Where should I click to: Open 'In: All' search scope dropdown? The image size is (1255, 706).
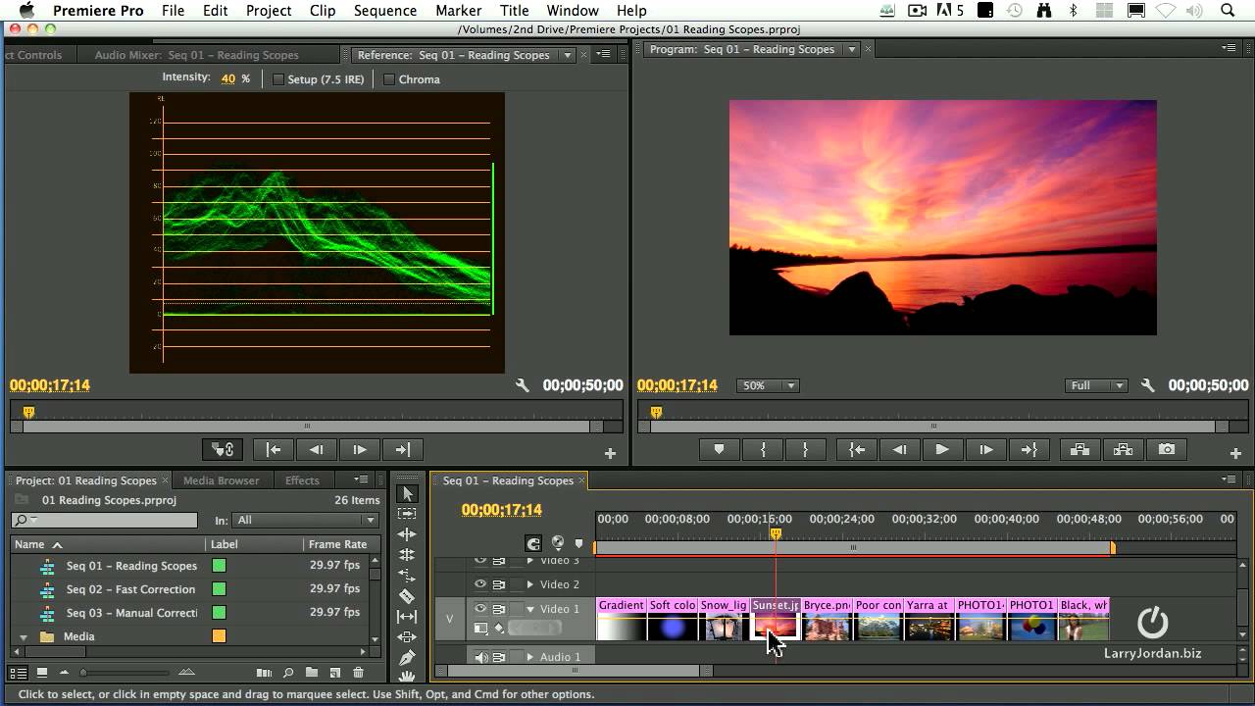coord(305,520)
